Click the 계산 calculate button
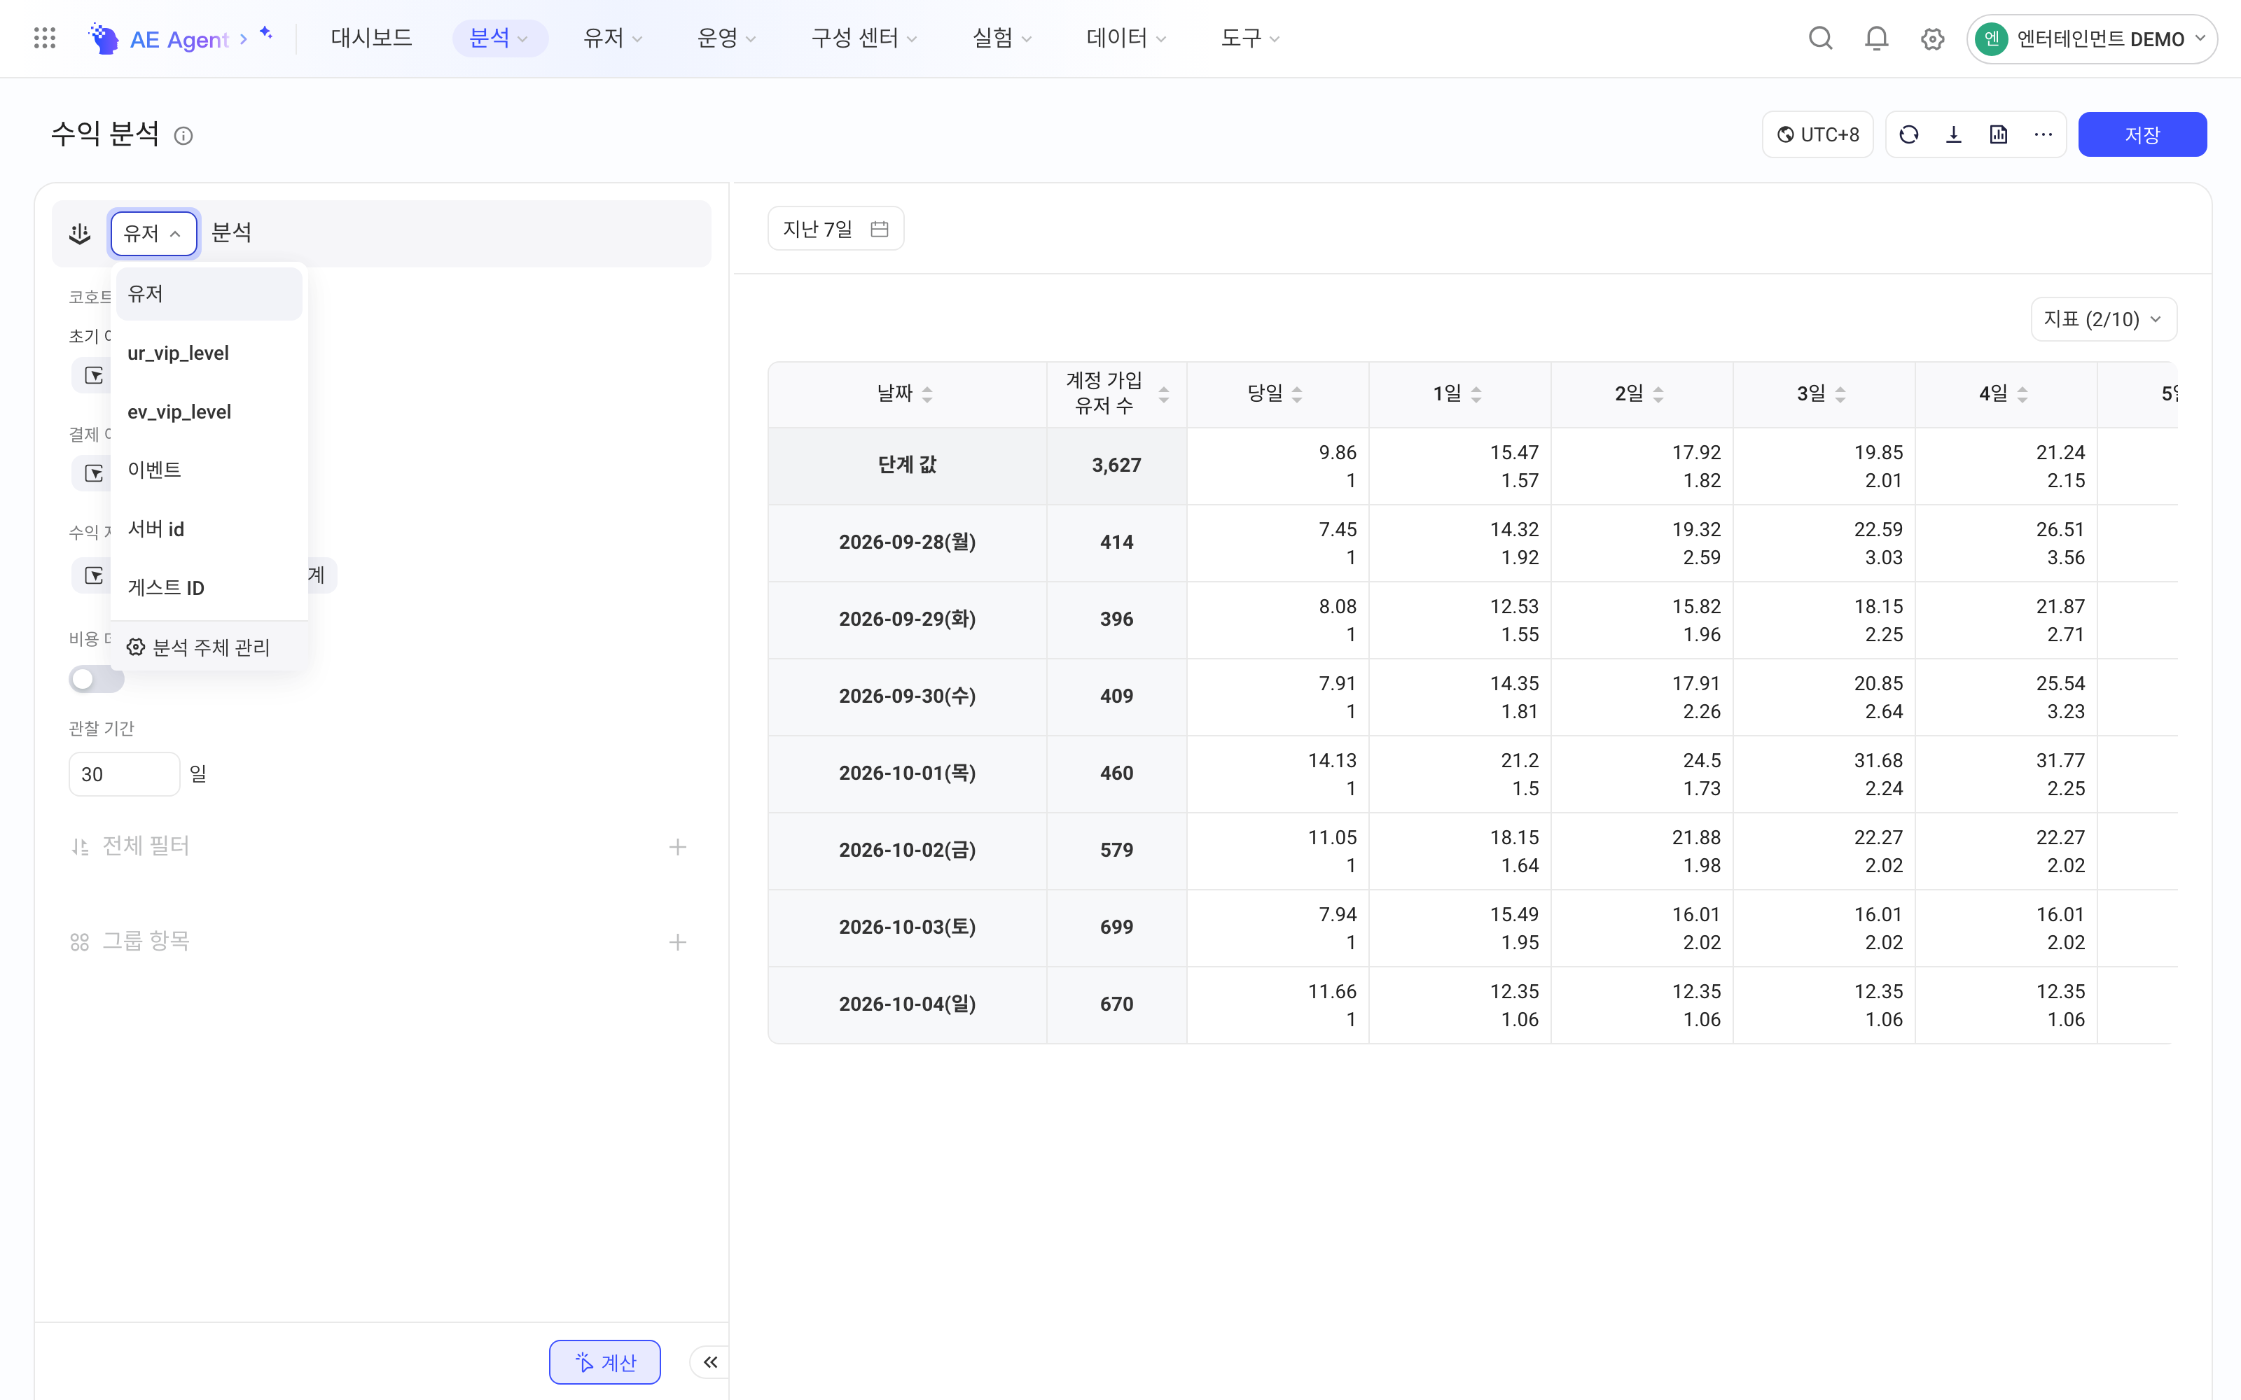The image size is (2241, 1400). tap(604, 1361)
